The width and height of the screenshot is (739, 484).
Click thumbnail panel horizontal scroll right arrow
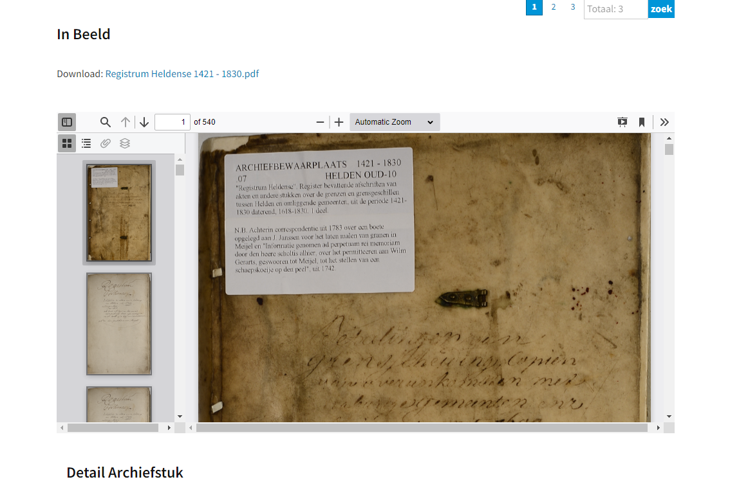(x=169, y=427)
